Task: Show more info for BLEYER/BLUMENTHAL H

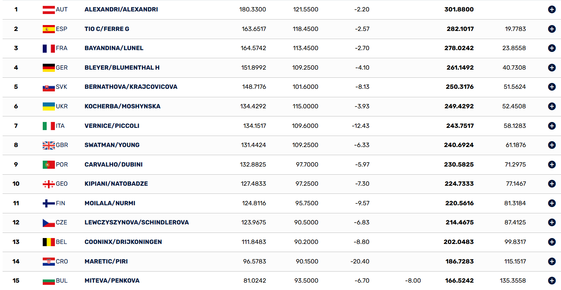Action: click(x=551, y=67)
